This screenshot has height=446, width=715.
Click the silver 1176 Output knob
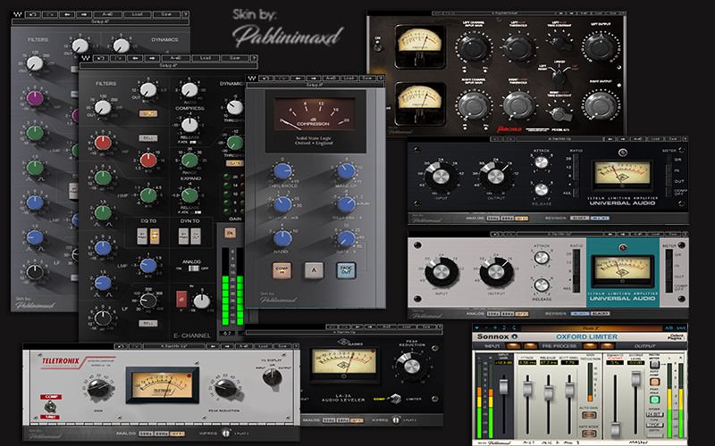coord(493,272)
